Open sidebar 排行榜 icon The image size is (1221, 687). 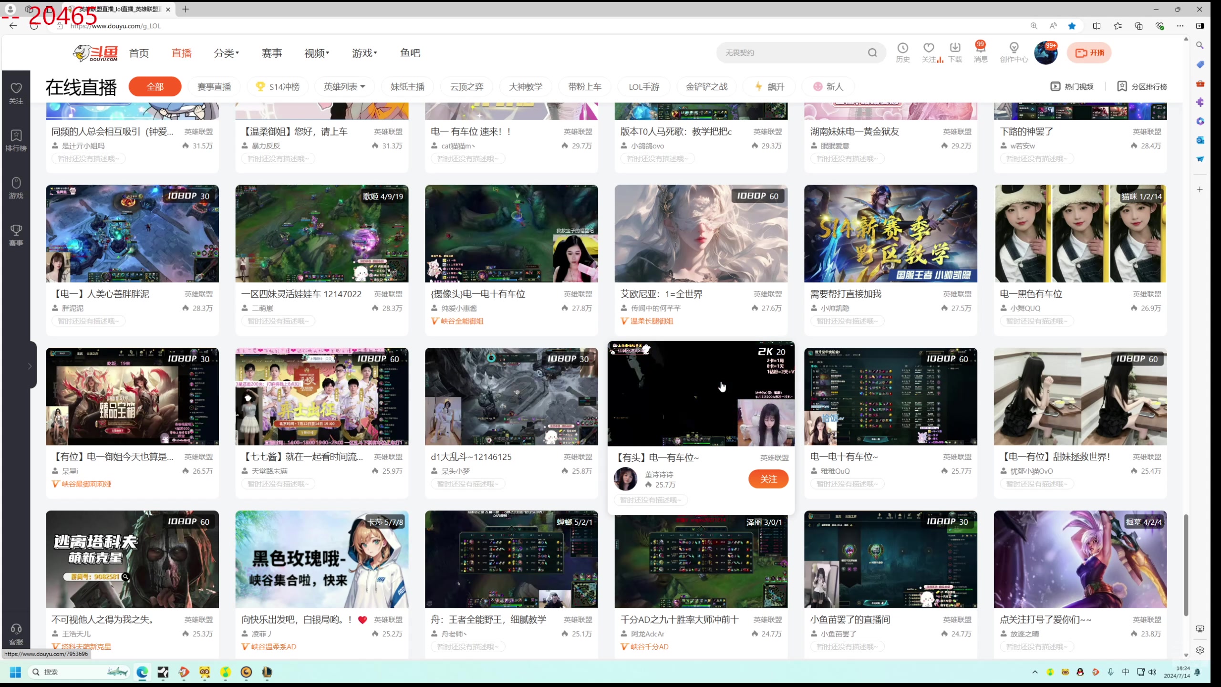pos(16,140)
